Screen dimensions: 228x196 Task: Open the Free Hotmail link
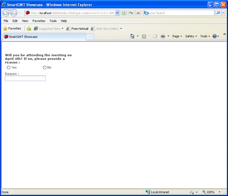click(x=77, y=29)
